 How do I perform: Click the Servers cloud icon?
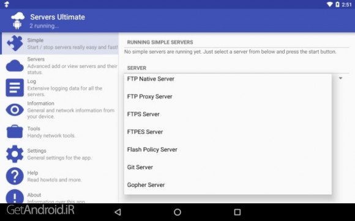15,66
